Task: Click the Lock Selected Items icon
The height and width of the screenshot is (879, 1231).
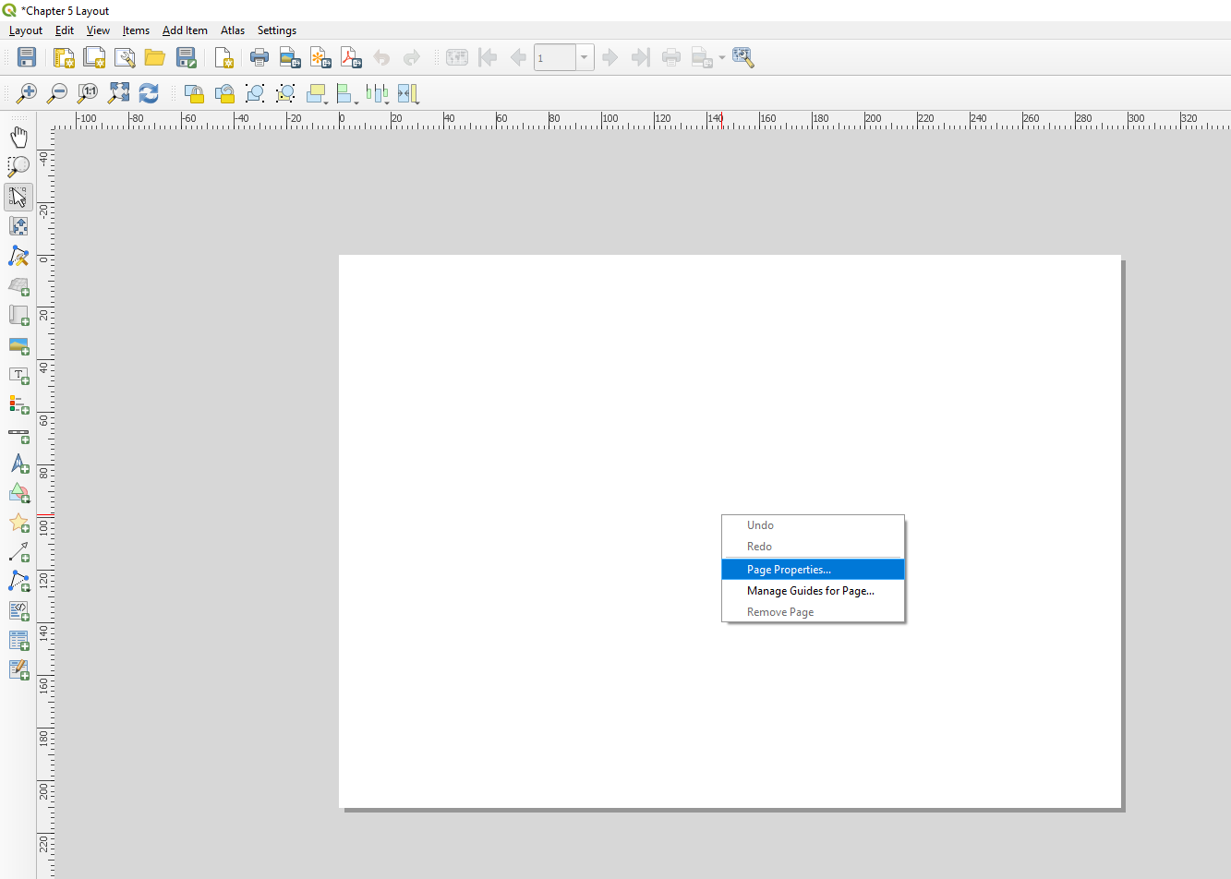Action: [x=194, y=92]
